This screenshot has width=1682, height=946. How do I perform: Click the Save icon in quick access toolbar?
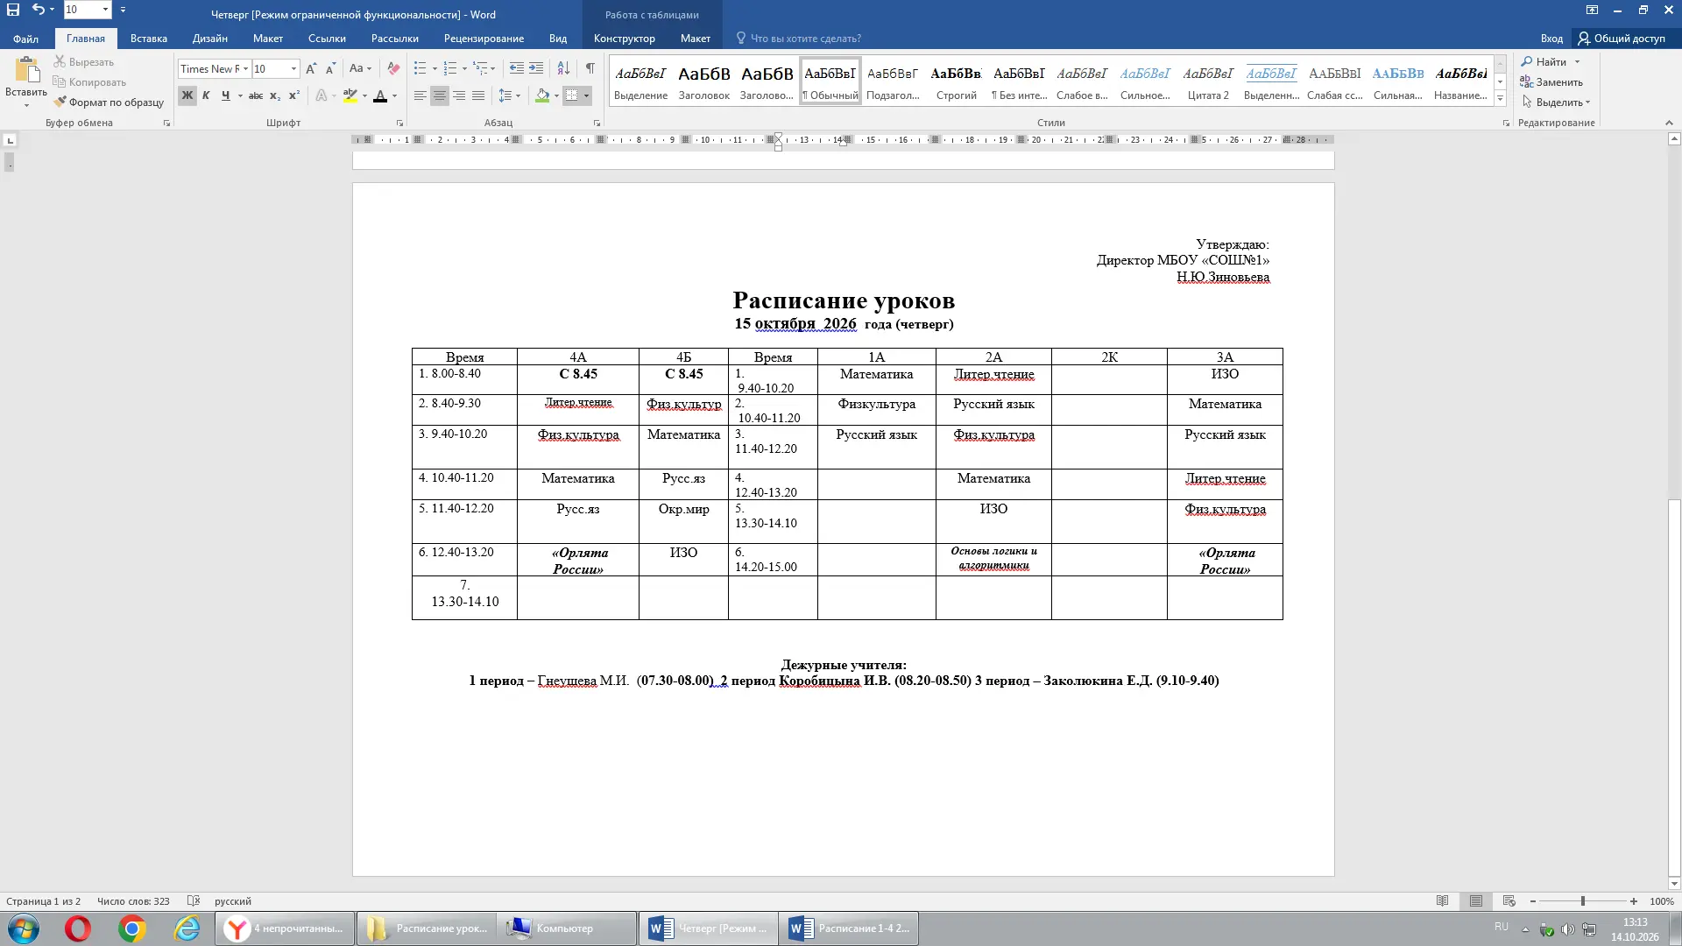13,11
